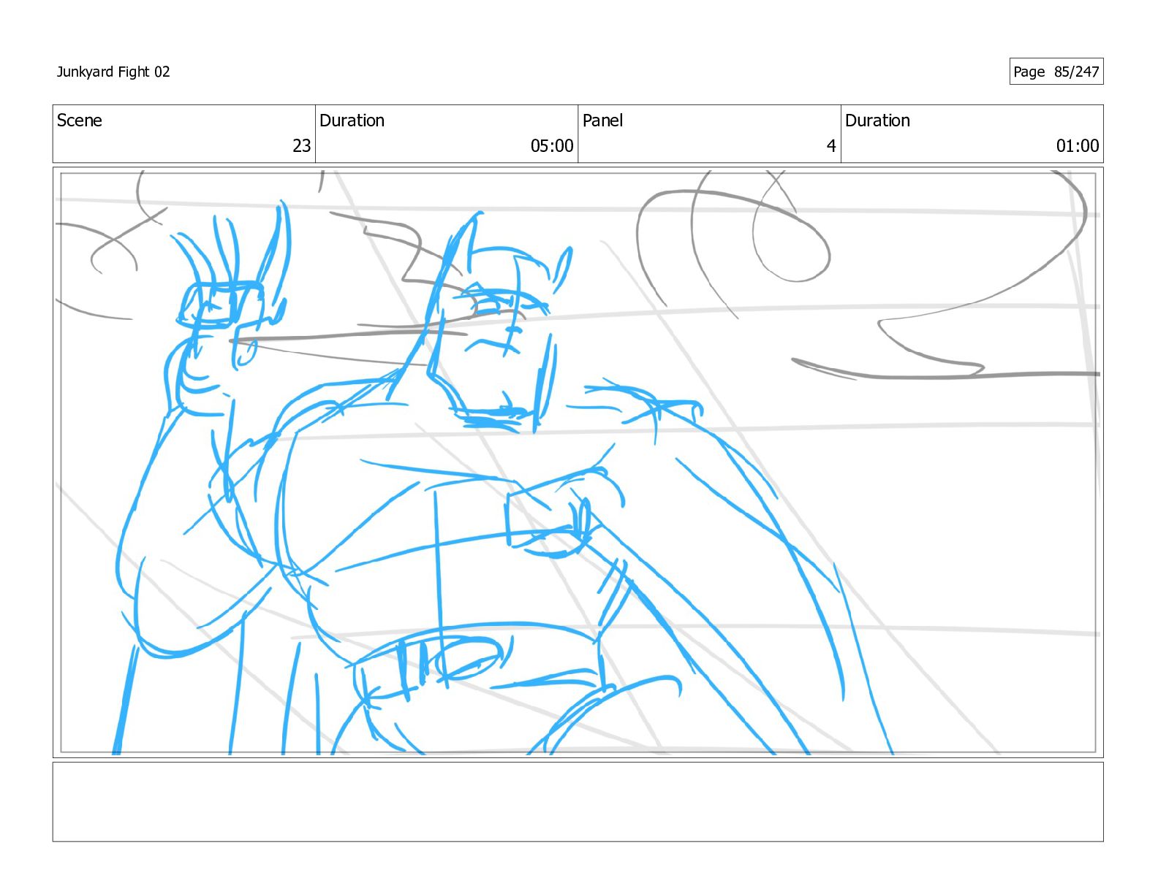Click the 'Panel' header label
Screen dimensions: 1158x894
pos(602,121)
